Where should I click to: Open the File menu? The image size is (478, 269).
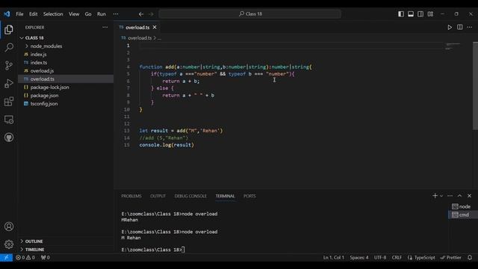click(19, 14)
